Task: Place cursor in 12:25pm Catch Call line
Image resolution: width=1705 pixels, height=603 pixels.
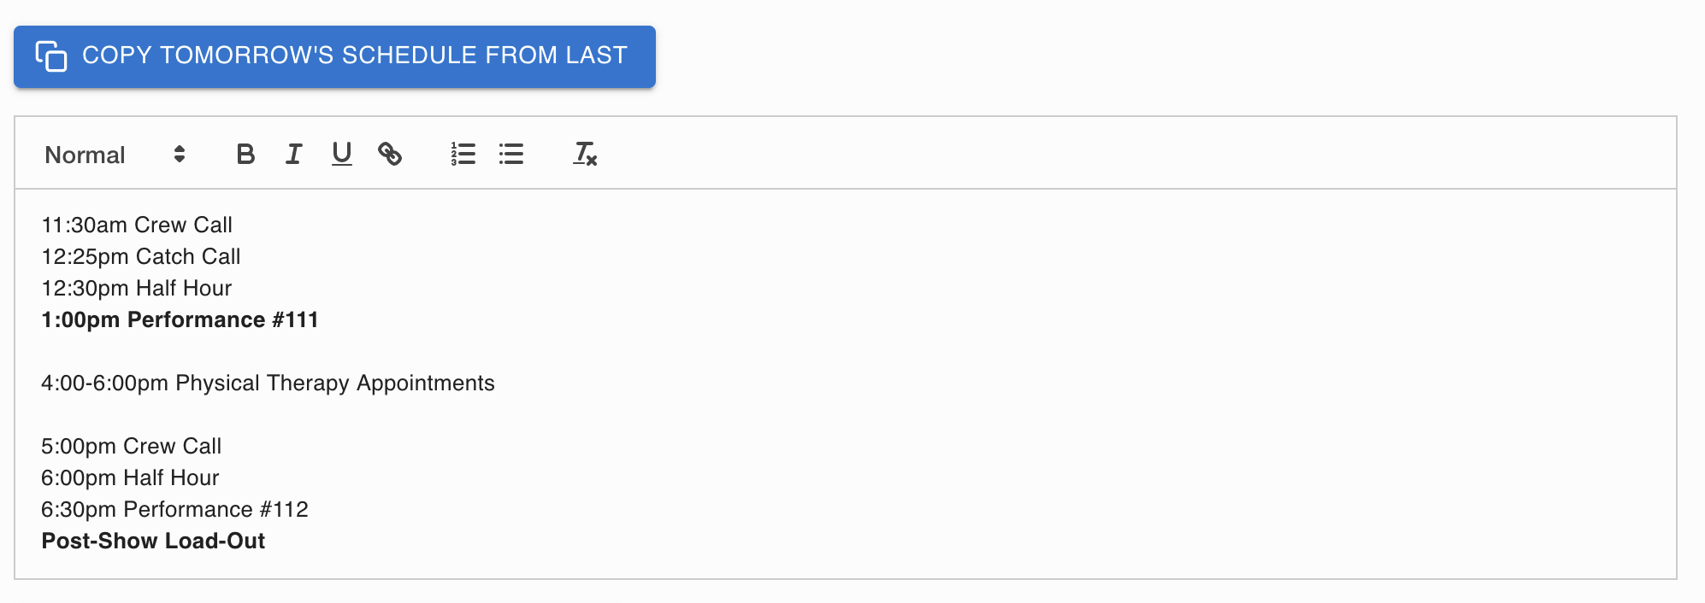Action: click(x=141, y=256)
